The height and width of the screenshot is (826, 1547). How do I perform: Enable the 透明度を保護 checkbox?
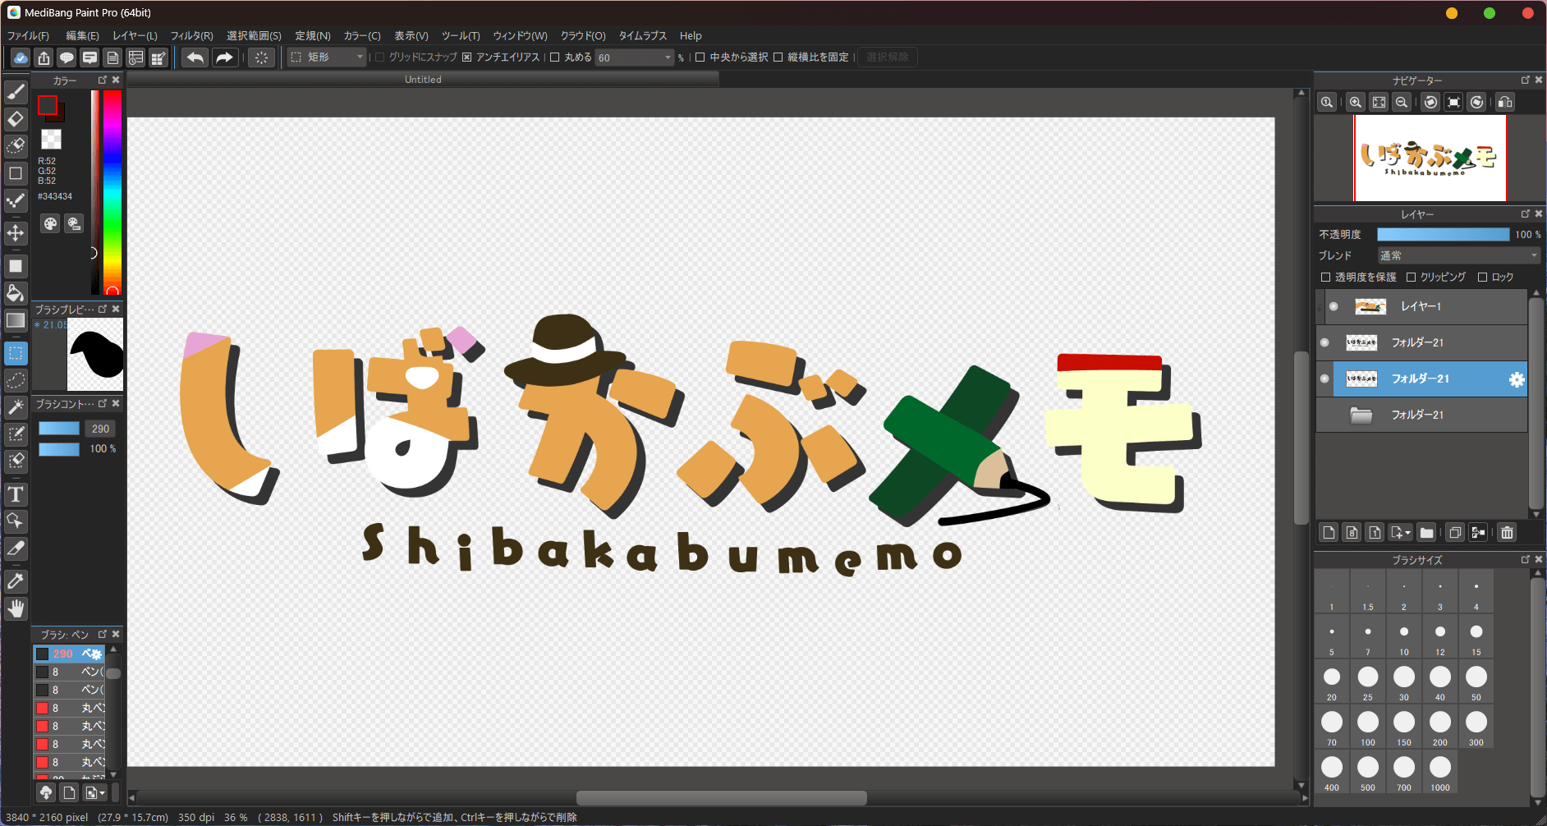click(x=1325, y=278)
